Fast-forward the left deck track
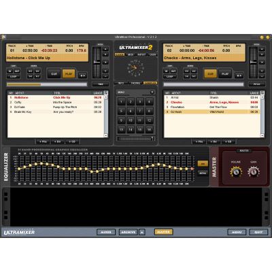This screenshot has width=272, height=272. click(x=37, y=71)
